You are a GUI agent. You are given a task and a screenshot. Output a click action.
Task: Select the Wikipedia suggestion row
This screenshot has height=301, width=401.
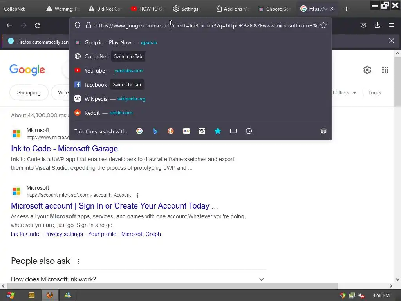(x=200, y=99)
